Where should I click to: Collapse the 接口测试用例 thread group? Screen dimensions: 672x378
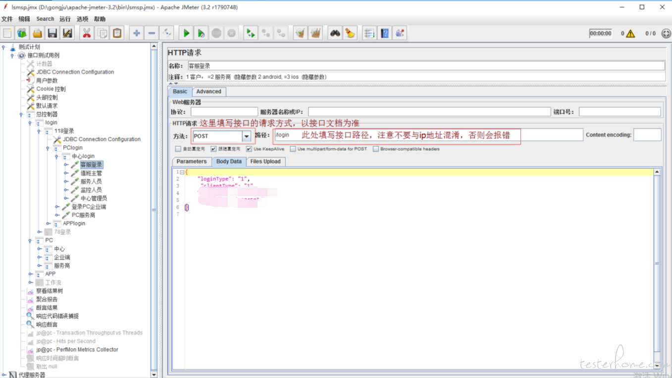(x=12, y=55)
